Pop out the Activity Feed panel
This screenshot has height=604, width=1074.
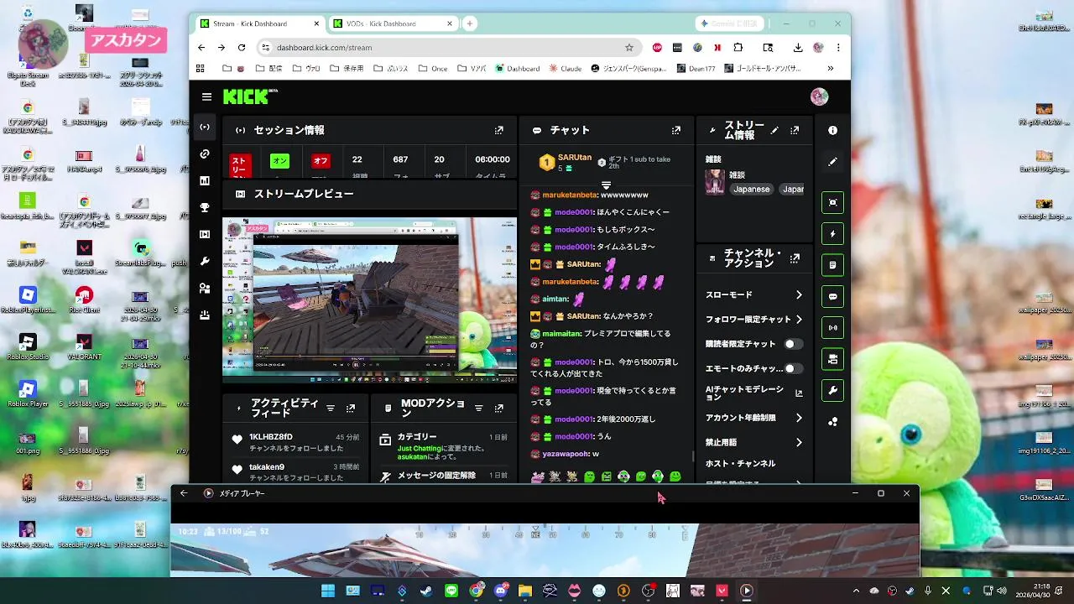click(x=351, y=409)
